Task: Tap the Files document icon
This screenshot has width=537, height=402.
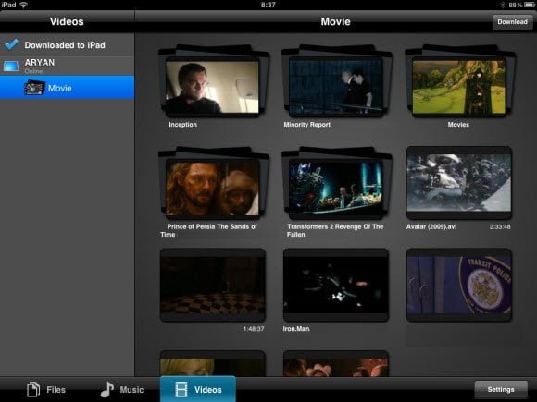Action: 33,389
